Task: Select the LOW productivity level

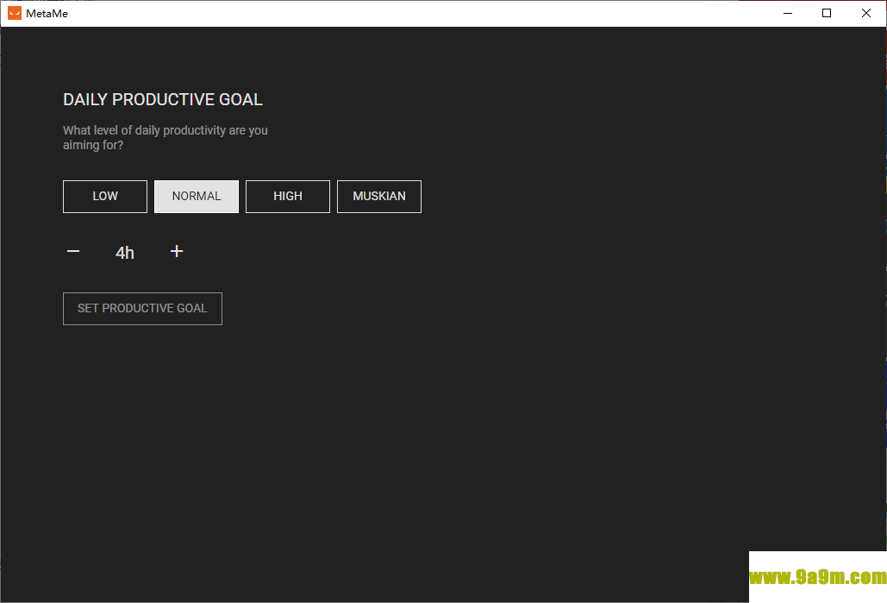Action: click(x=105, y=197)
